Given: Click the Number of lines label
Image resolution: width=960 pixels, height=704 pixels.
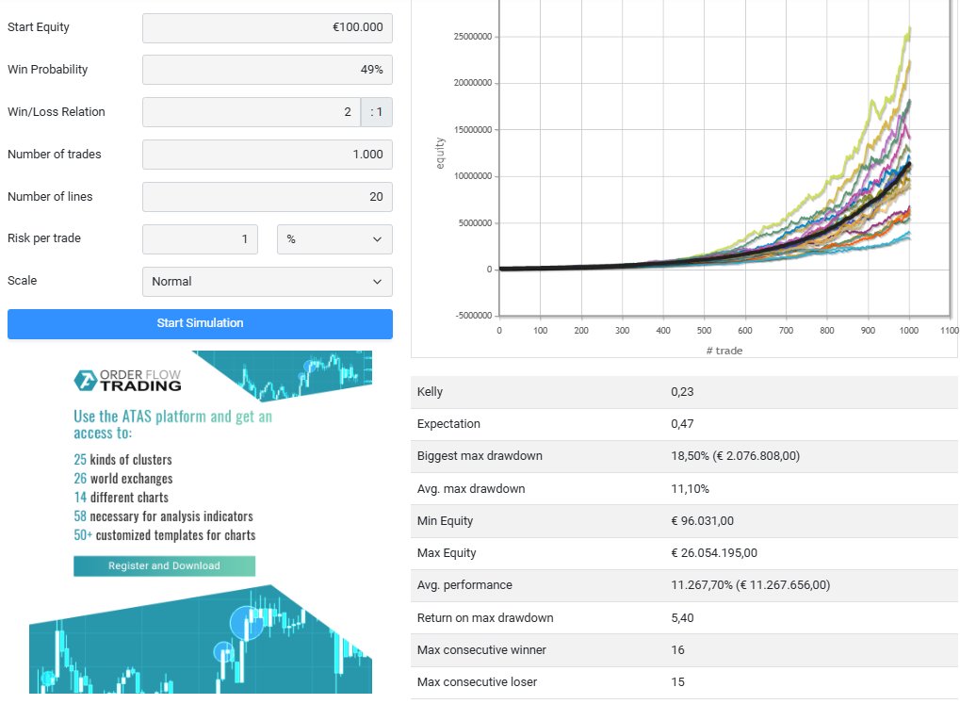Looking at the screenshot, I should pyautogui.click(x=50, y=197).
